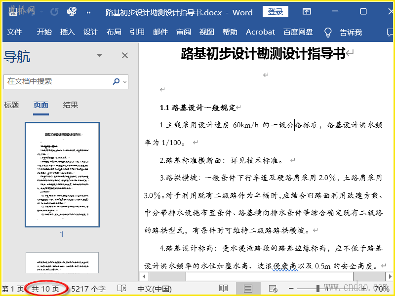Image resolution: width=395 pixels, height=296 pixels.
Task: Click the 70% zoom level
Action: pos(382,289)
